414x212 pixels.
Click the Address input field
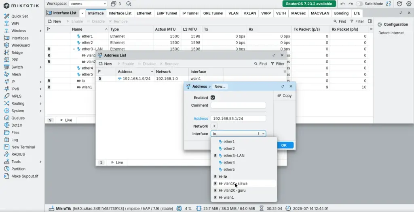tap(238, 119)
